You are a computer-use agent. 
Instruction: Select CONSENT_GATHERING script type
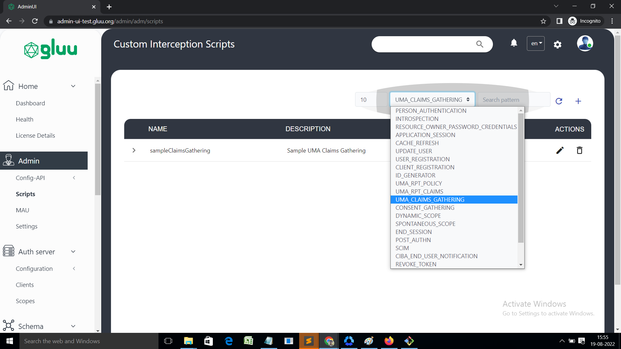pos(424,207)
